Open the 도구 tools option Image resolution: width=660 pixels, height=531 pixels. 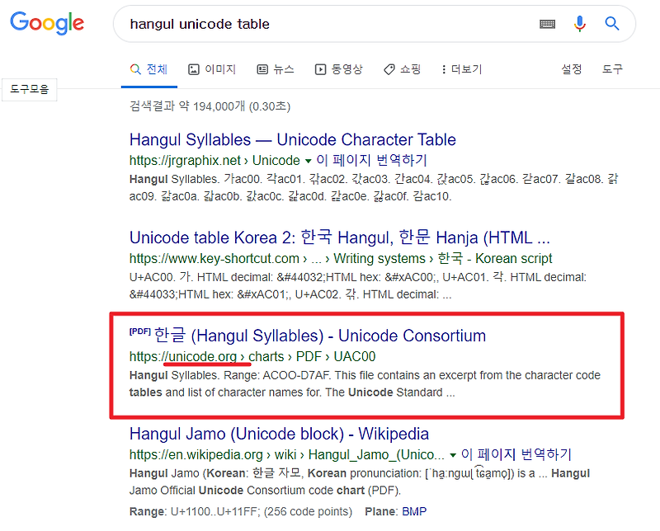(612, 69)
